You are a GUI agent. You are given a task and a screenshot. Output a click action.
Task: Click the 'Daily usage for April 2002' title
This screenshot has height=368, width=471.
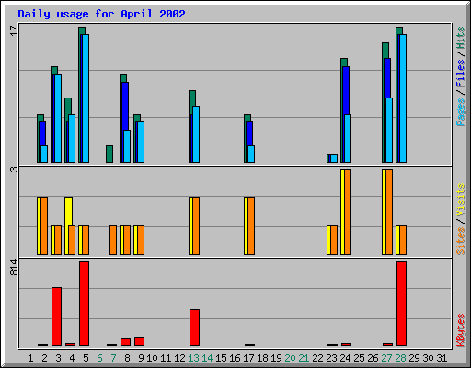click(101, 14)
